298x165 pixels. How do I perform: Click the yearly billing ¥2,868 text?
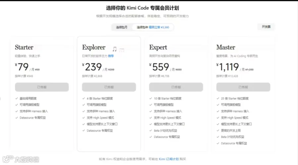(92, 76)
